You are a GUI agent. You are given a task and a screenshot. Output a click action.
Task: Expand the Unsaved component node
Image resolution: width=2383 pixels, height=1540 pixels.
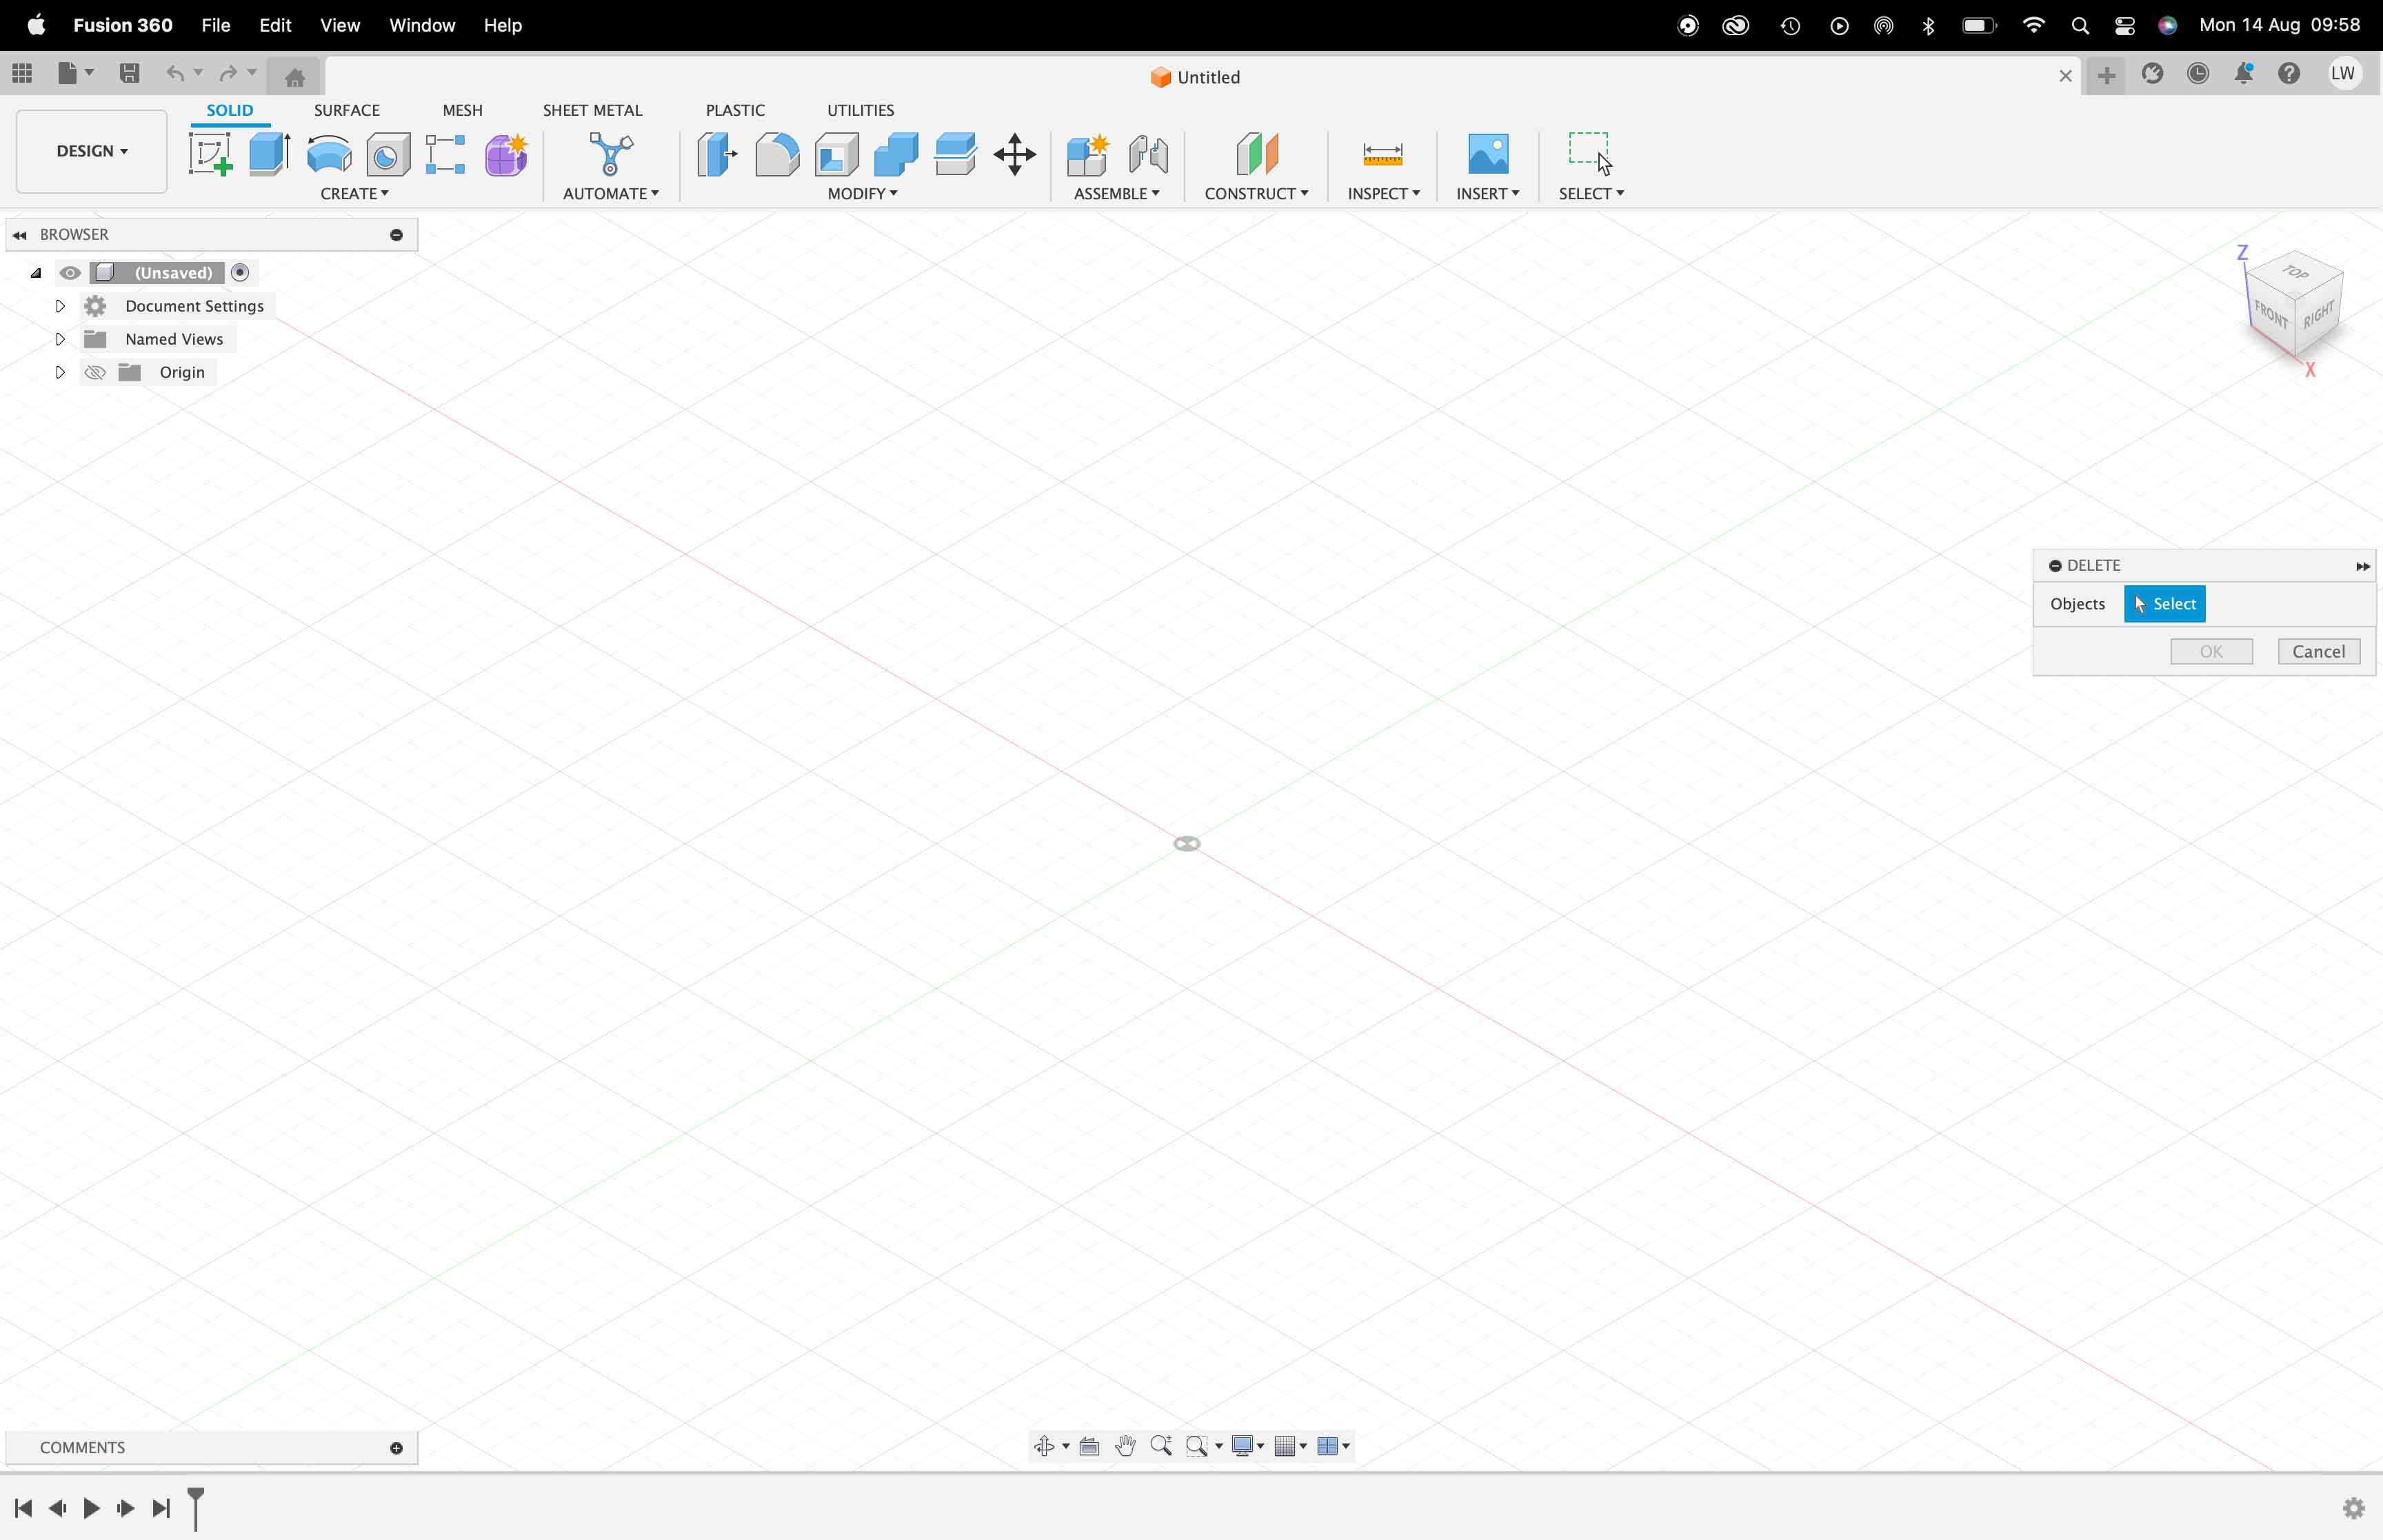point(37,271)
